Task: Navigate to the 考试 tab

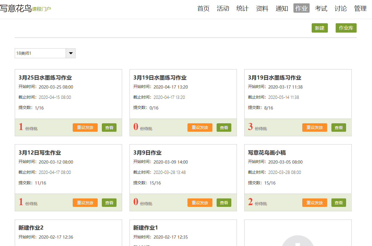Action: click(321, 9)
